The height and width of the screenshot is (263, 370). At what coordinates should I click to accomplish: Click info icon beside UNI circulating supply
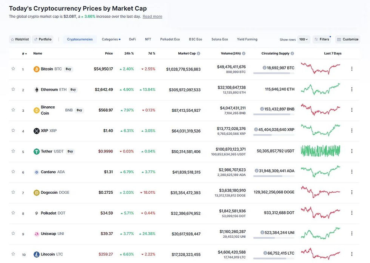point(262,232)
